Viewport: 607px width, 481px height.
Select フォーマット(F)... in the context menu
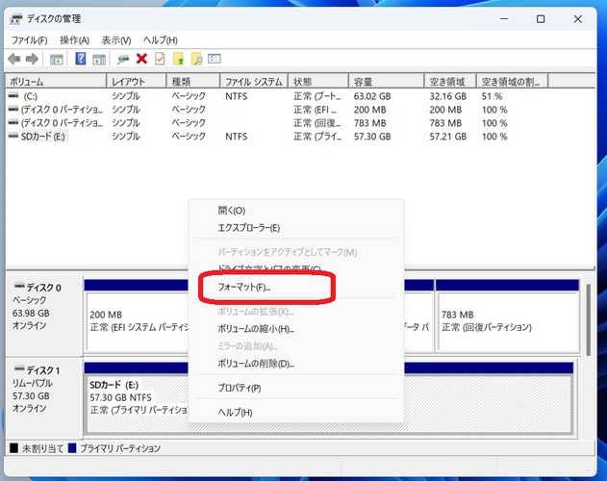click(296, 288)
